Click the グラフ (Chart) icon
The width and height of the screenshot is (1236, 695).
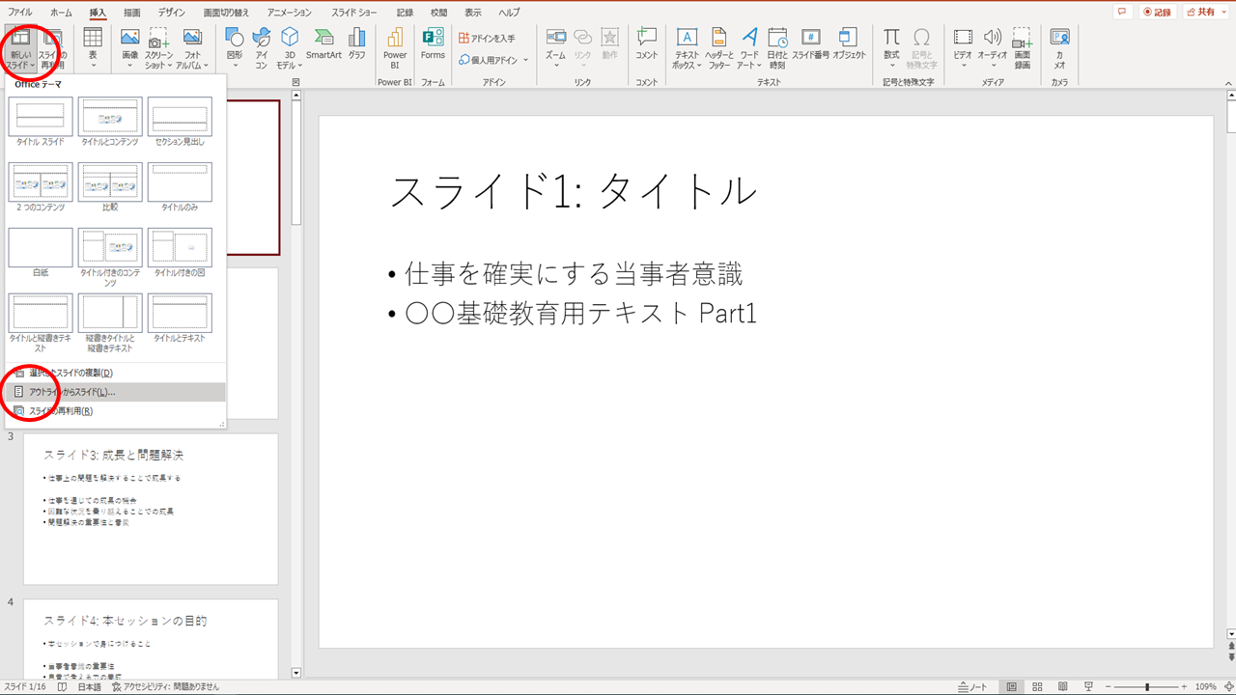coord(357,44)
